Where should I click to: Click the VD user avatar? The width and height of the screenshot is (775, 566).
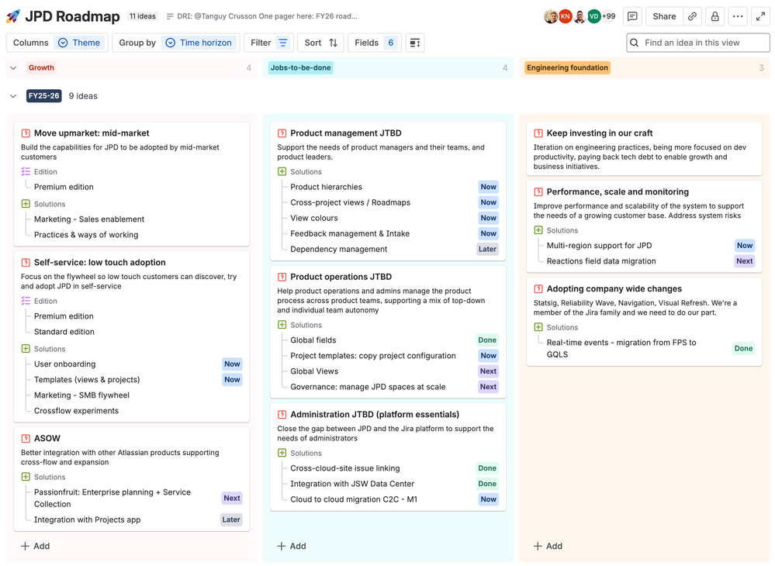click(x=593, y=16)
